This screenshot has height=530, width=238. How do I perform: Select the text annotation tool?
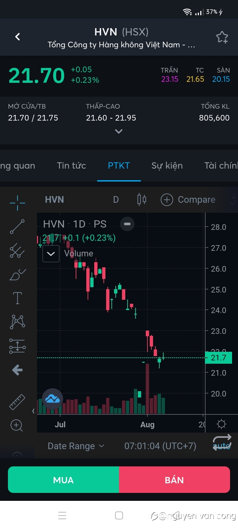17,298
